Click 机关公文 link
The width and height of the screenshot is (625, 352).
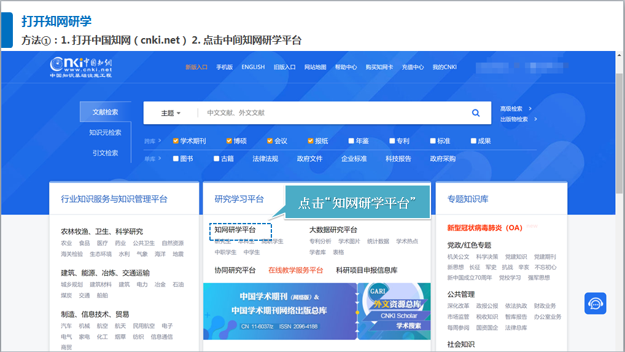[x=458, y=257]
